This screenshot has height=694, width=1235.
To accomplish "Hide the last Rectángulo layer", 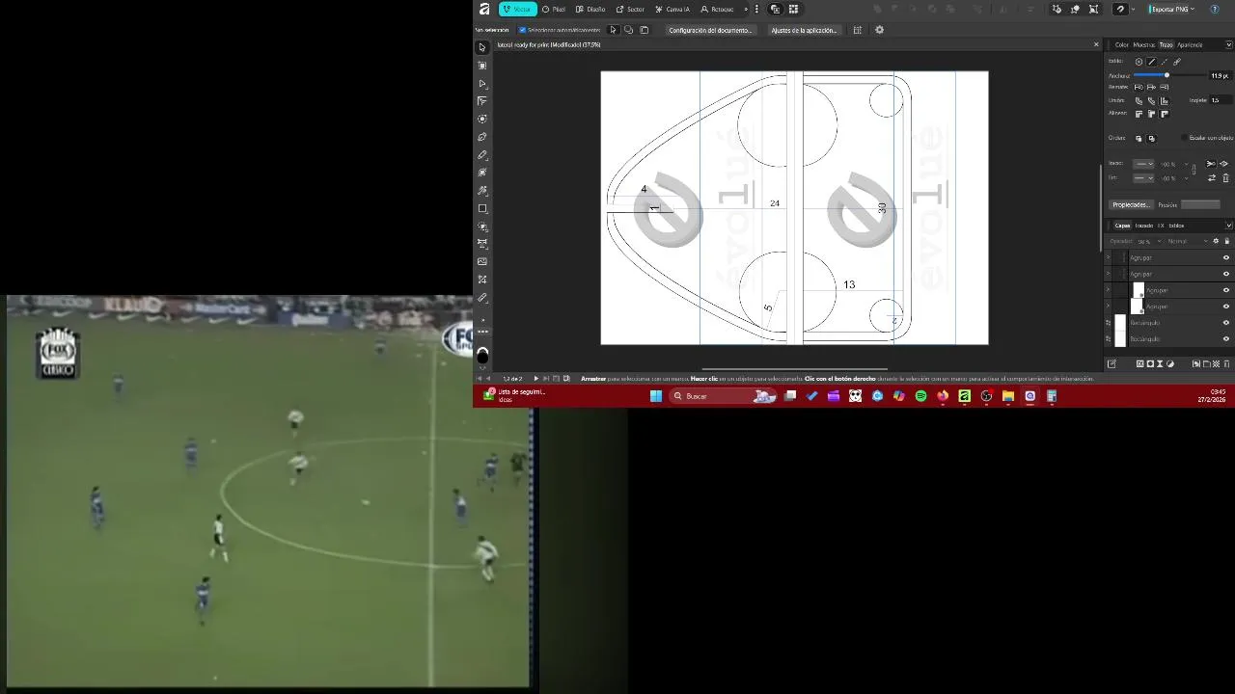I will click(1226, 339).
